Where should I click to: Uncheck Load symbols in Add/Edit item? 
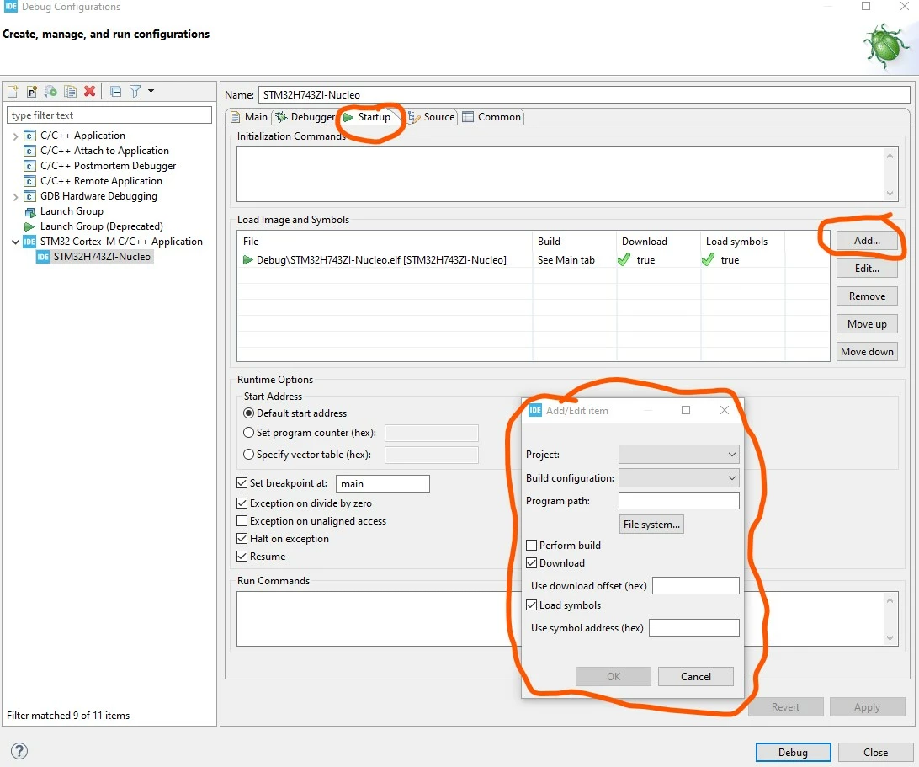pos(532,605)
